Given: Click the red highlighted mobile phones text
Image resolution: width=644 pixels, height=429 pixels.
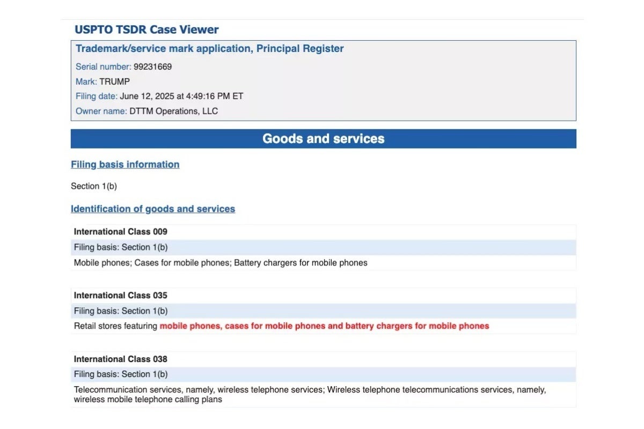Looking at the screenshot, I should pyautogui.click(x=324, y=326).
